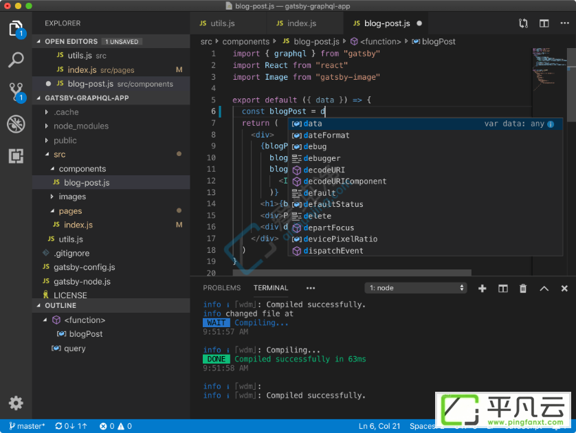Switch to the utils.js editor tab
Screen dimensions: 576x433
tap(228, 23)
